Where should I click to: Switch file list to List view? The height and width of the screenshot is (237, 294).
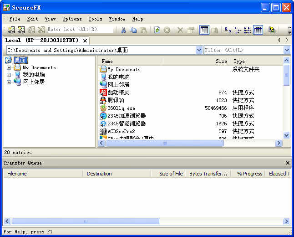[x=248, y=30]
